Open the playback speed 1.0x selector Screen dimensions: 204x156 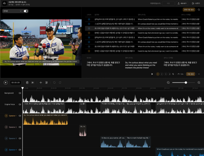[x=181, y=74]
